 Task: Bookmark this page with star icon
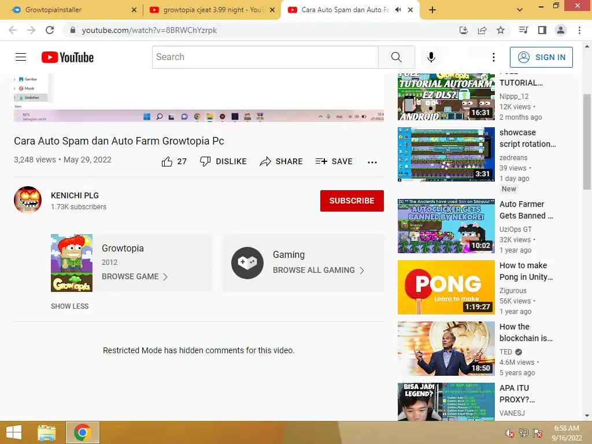501,30
